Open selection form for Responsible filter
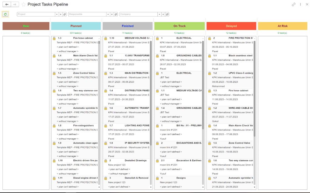 pos(116,14)
